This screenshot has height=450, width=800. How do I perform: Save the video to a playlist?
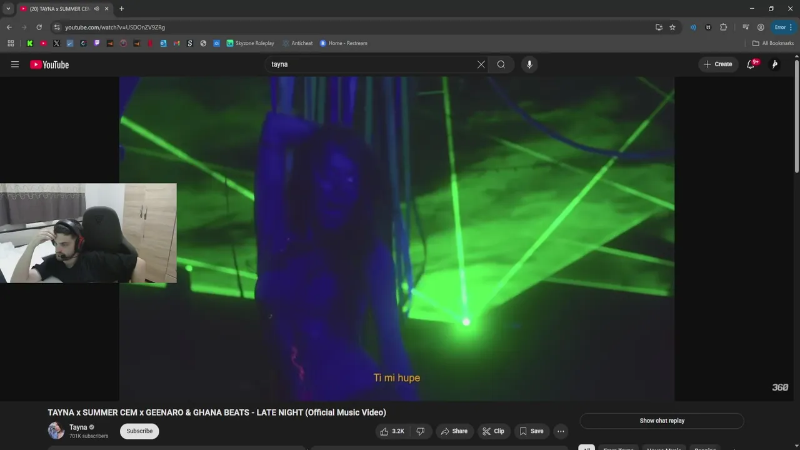click(x=531, y=431)
